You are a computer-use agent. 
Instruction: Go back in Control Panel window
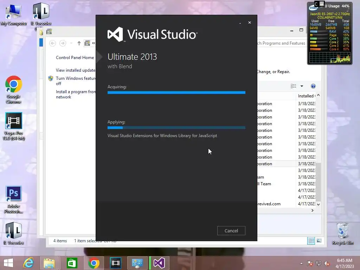tap(53, 43)
